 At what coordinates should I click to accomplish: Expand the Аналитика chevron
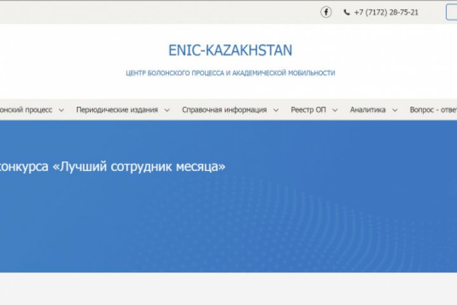(x=395, y=111)
